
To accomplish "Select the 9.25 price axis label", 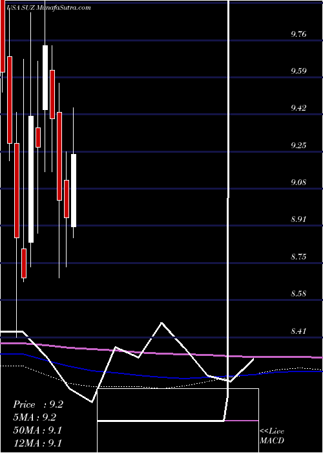I will pyautogui.click(x=298, y=146).
